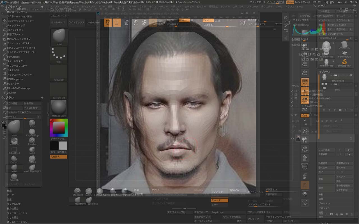Toggle FemaleHead subtool visibility eye
Screen dimensions: 359x224
pos(351,76)
